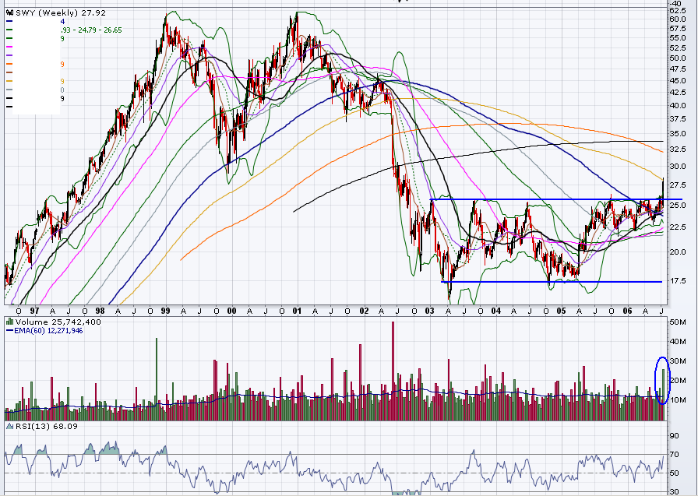The image size is (698, 496).
Task: Click the candlestick icon beside SWY title
Action: [x=10, y=13]
